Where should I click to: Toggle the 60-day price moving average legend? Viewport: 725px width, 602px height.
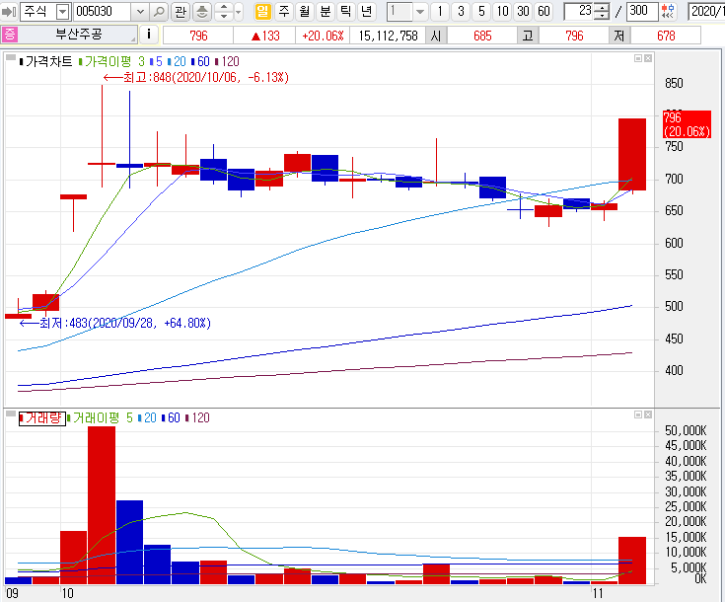(x=200, y=61)
